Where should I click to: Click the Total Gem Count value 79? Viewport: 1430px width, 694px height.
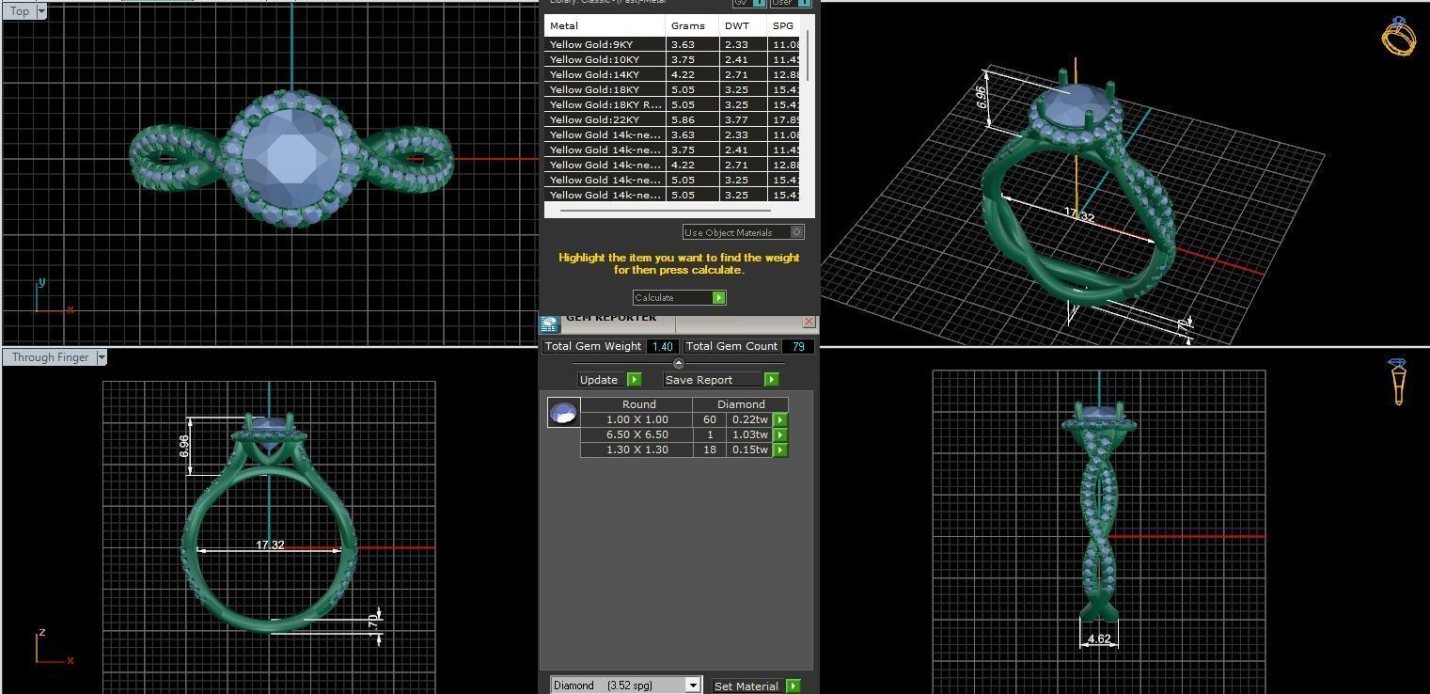798,347
